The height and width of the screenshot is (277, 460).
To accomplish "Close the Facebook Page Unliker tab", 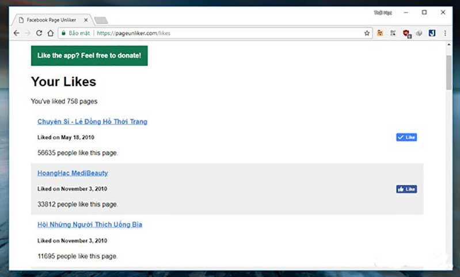I will tap(85, 20).
